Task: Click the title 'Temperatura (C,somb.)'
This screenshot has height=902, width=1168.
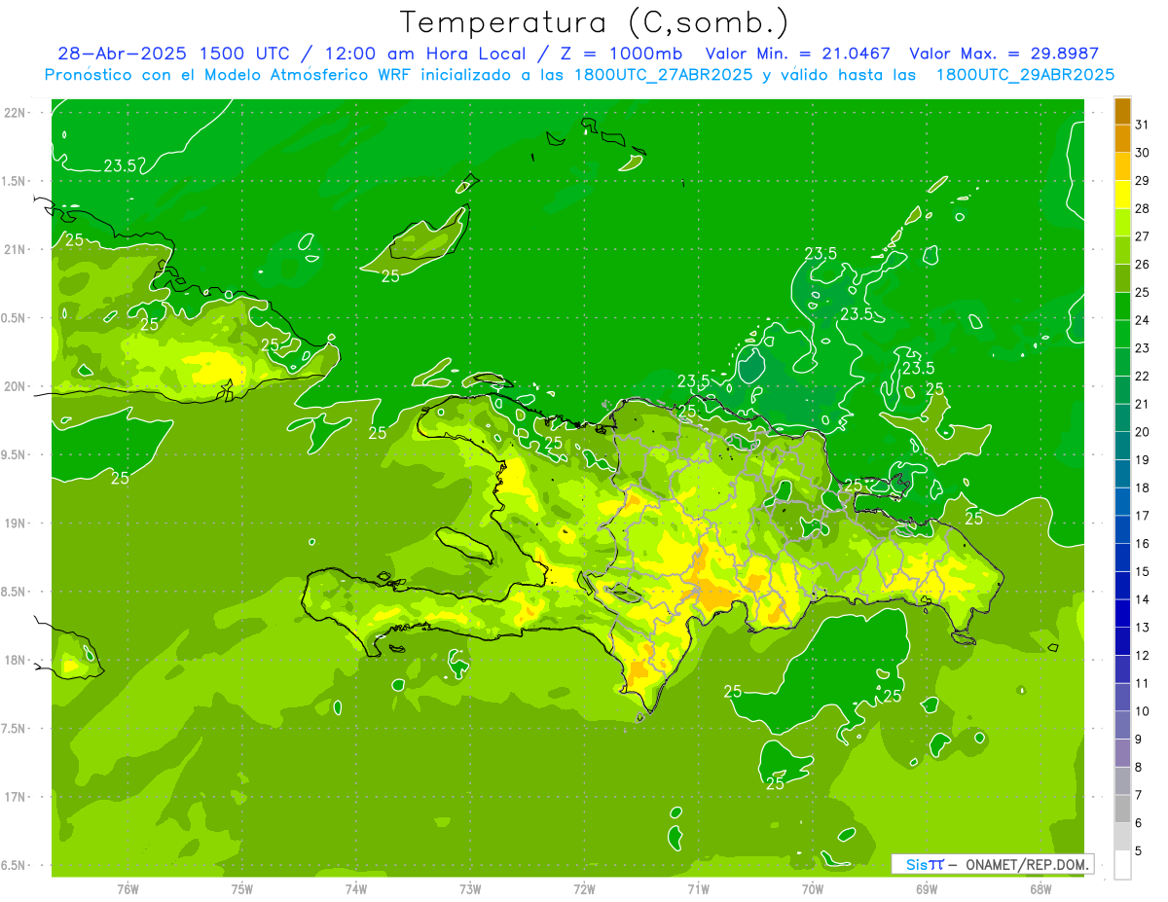Action: pyautogui.click(x=595, y=21)
